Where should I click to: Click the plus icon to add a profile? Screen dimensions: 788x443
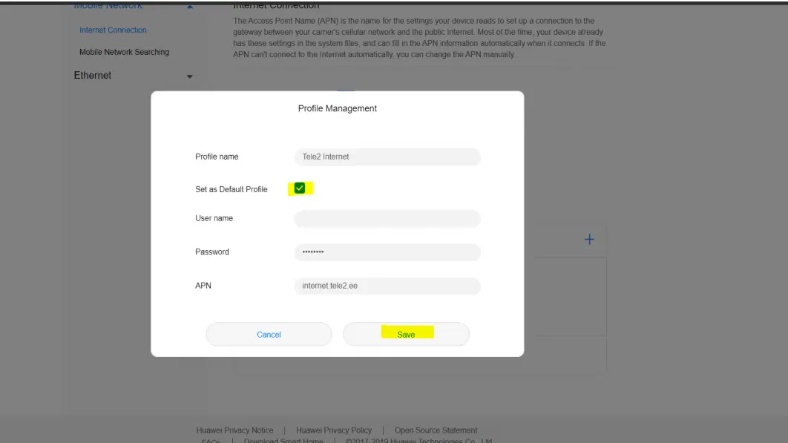pyautogui.click(x=589, y=240)
